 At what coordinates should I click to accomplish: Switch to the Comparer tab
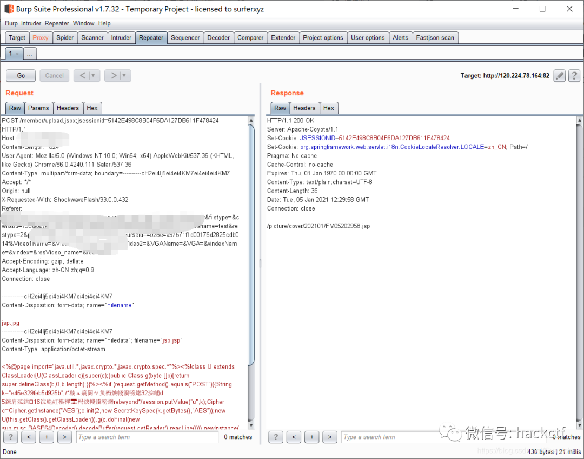point(250,38)
